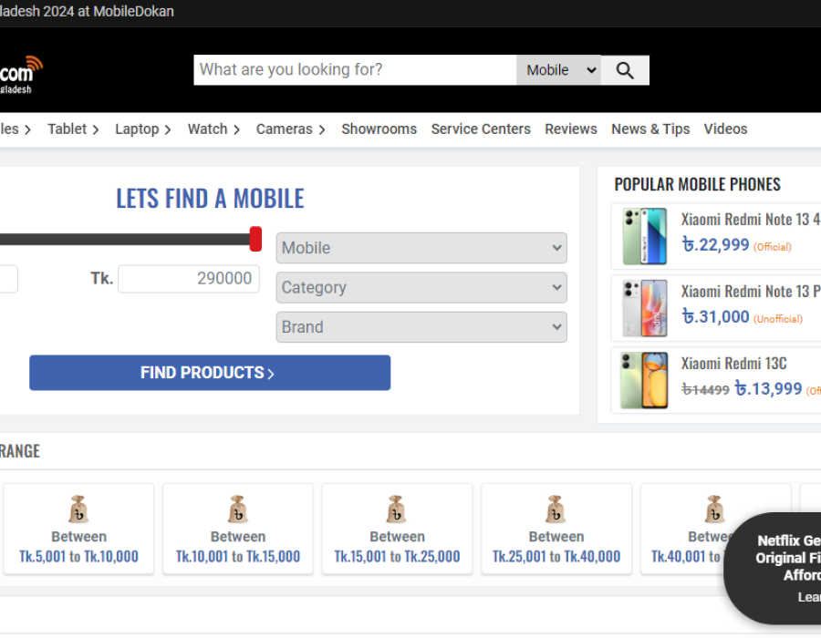Click the search input field
The width and height of the screenshot is (821, 638).
tap(354, 70)
